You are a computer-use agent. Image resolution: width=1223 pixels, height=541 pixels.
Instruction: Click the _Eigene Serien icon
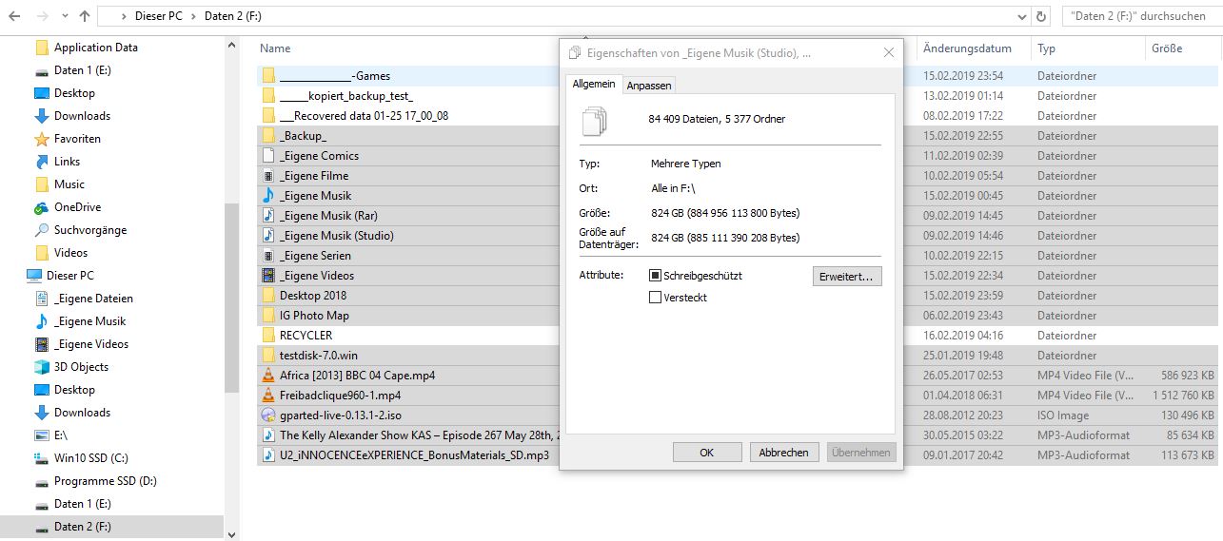click(x=268, y=256)
